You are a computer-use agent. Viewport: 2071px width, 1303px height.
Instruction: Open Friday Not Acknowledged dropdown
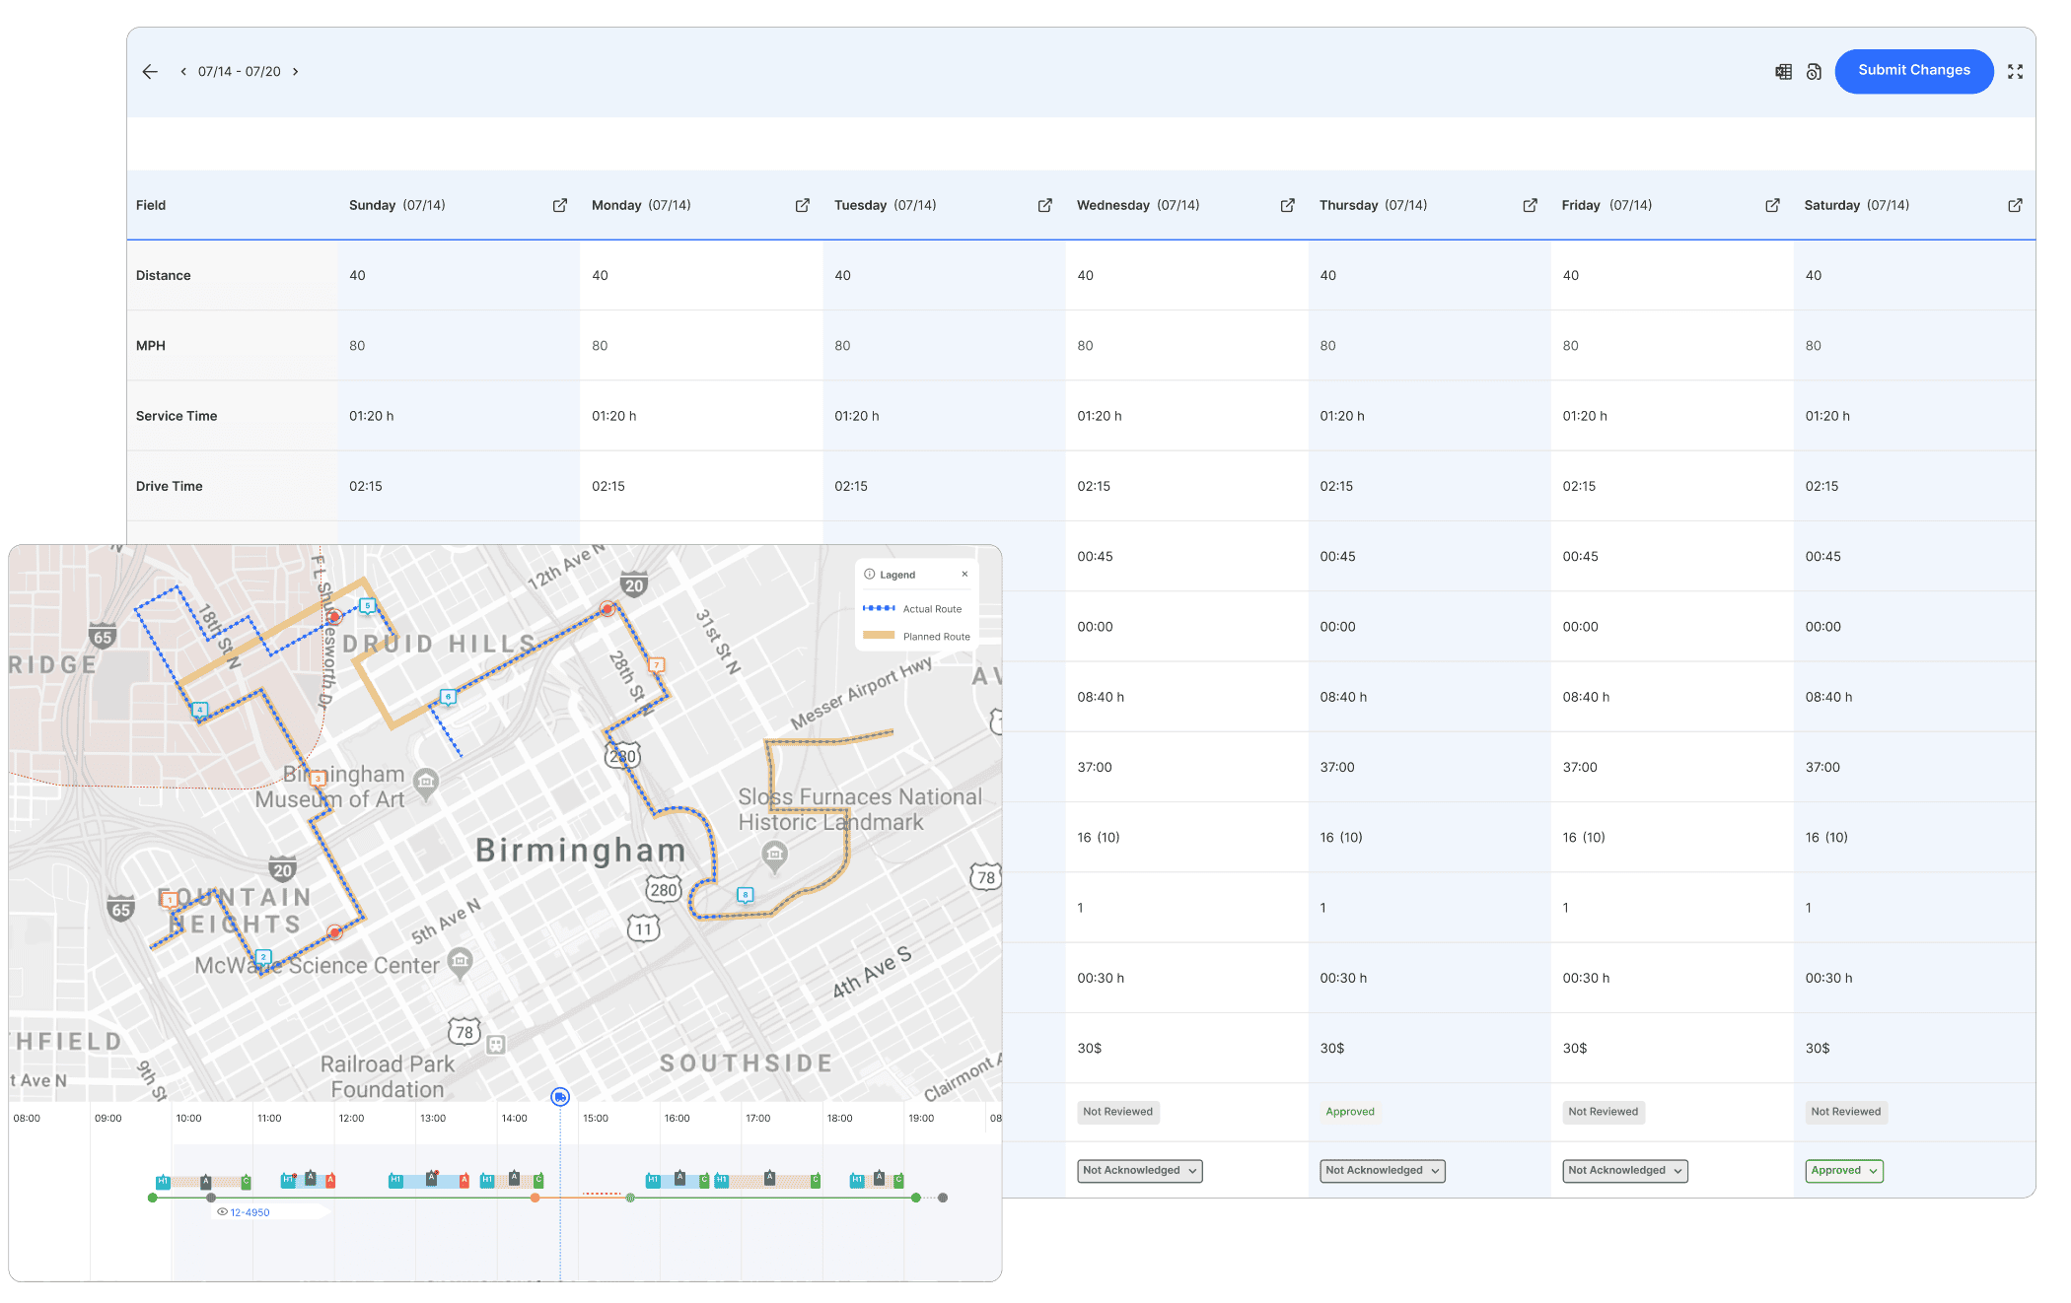pos(1624,1171)
